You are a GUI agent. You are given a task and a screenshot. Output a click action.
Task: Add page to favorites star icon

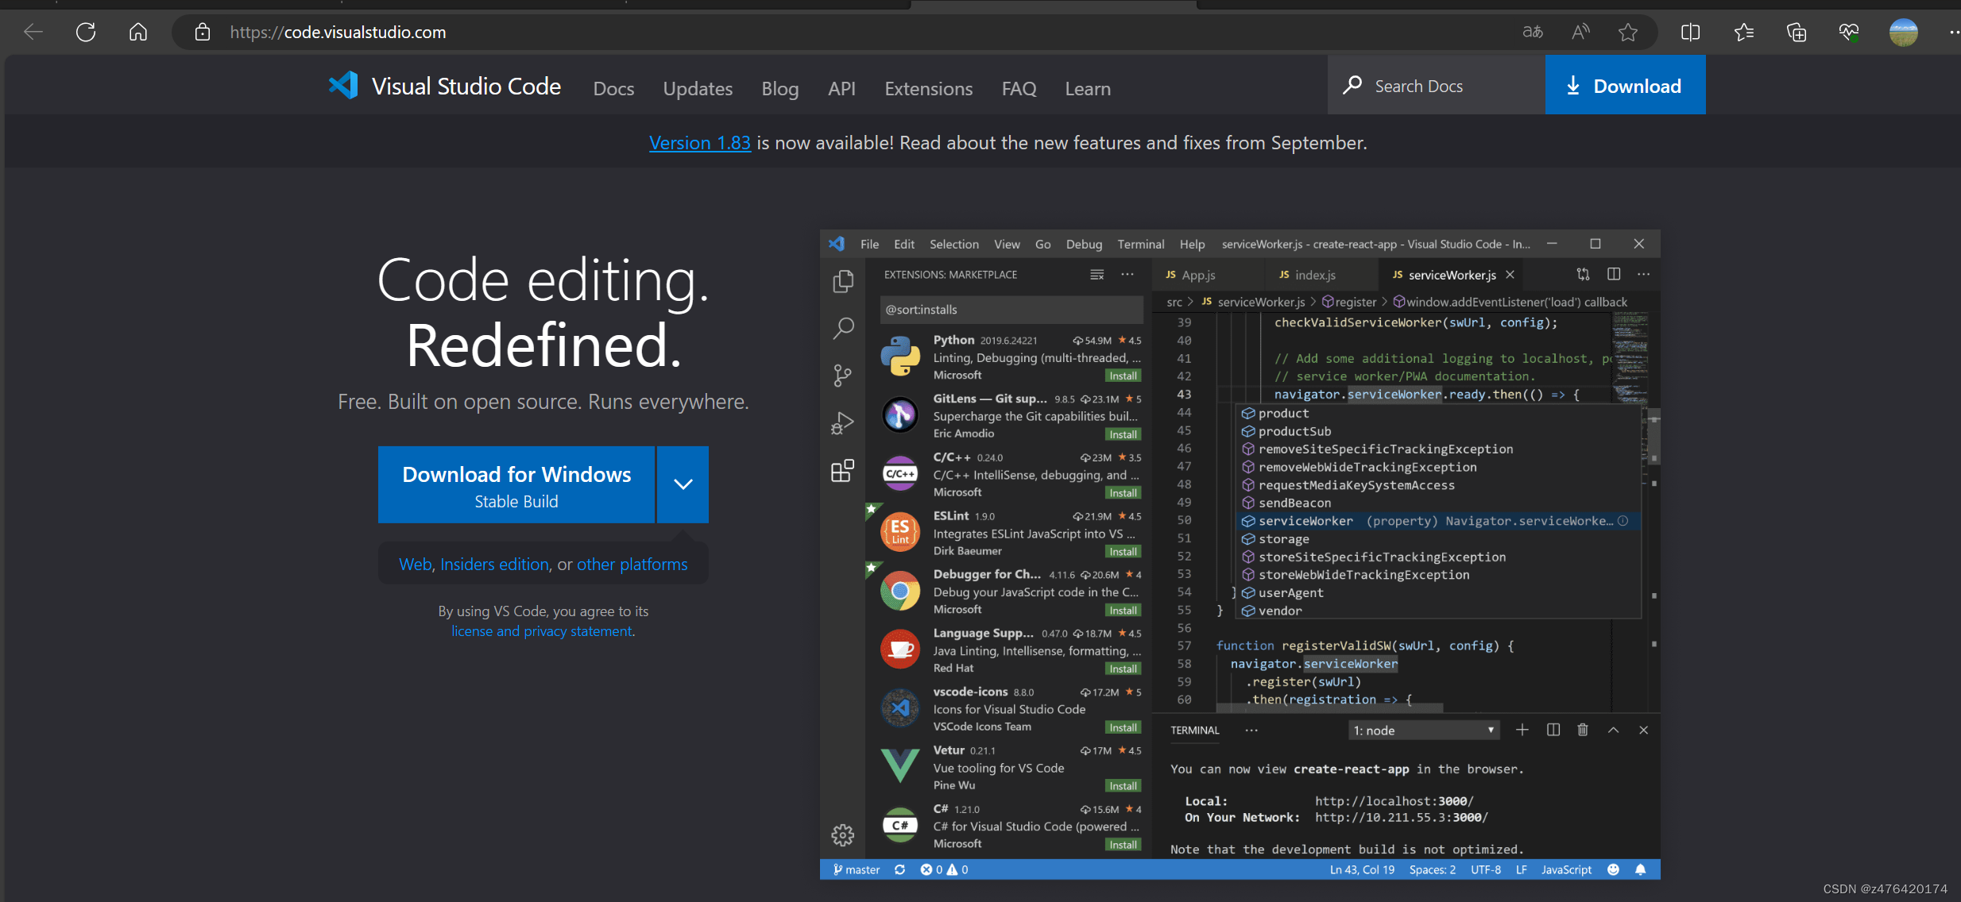(x=1628, y=33)
